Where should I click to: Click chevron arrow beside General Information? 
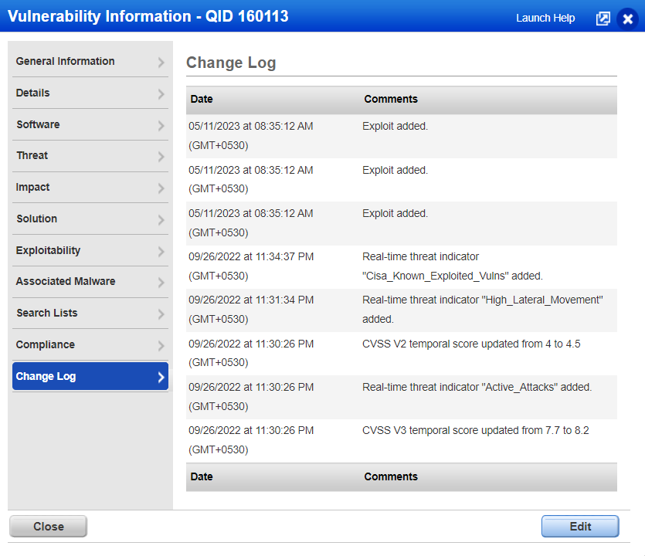click(161, 62)
